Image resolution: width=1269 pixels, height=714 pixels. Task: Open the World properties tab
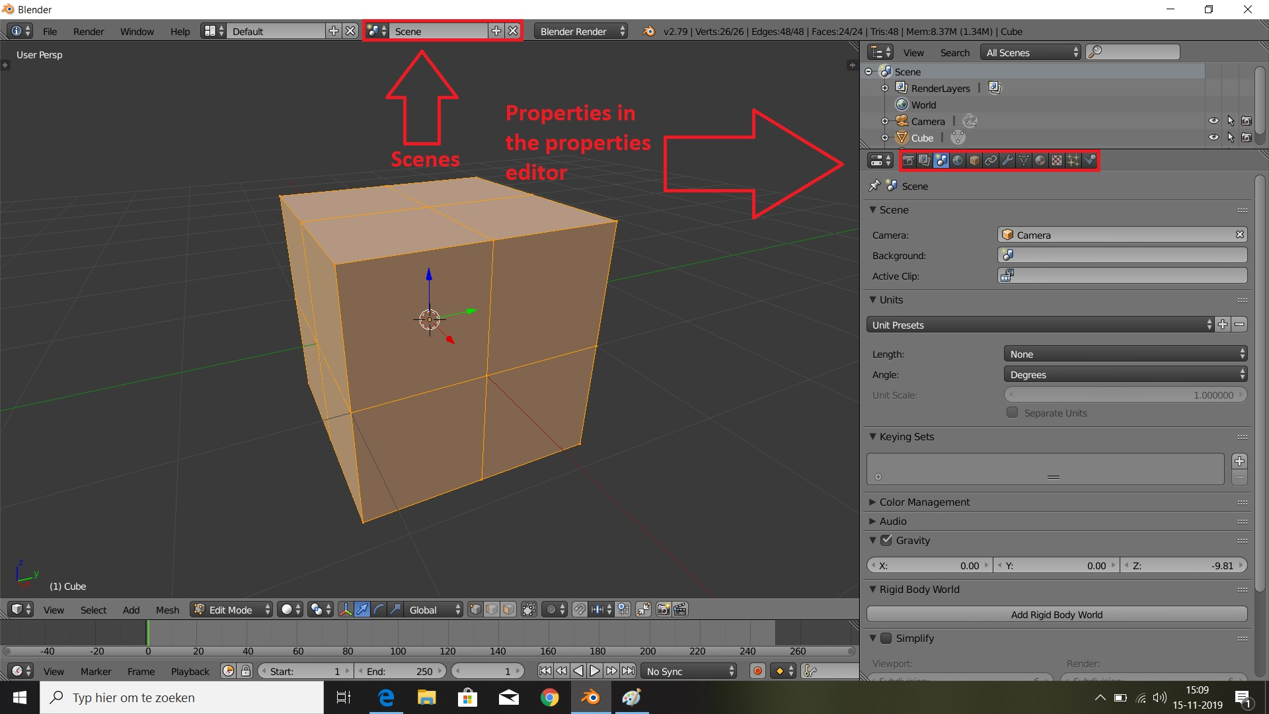[958, 161]
